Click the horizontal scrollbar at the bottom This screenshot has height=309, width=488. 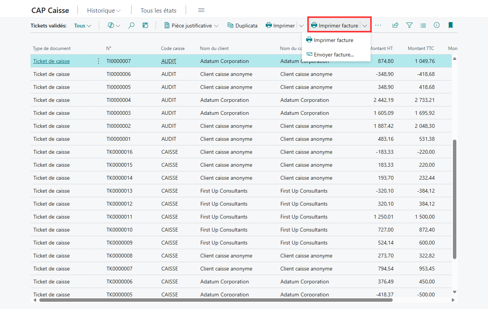click(216, 300)
